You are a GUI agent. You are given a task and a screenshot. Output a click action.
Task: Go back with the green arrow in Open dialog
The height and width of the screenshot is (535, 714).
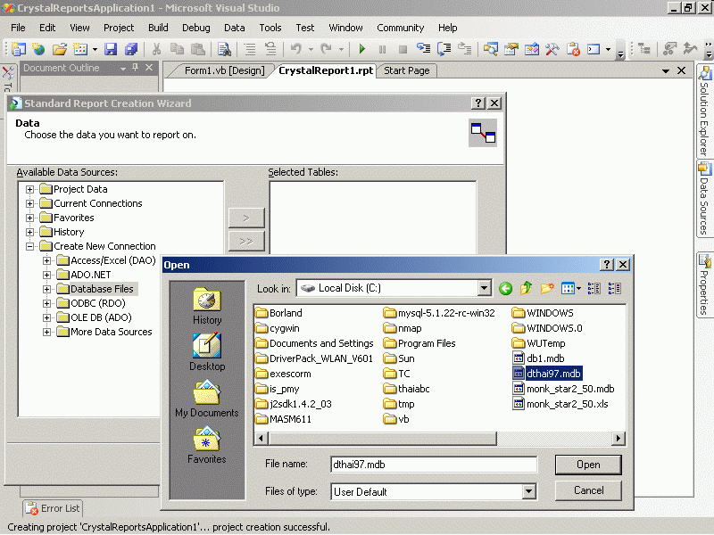click(x=505, y=288)
